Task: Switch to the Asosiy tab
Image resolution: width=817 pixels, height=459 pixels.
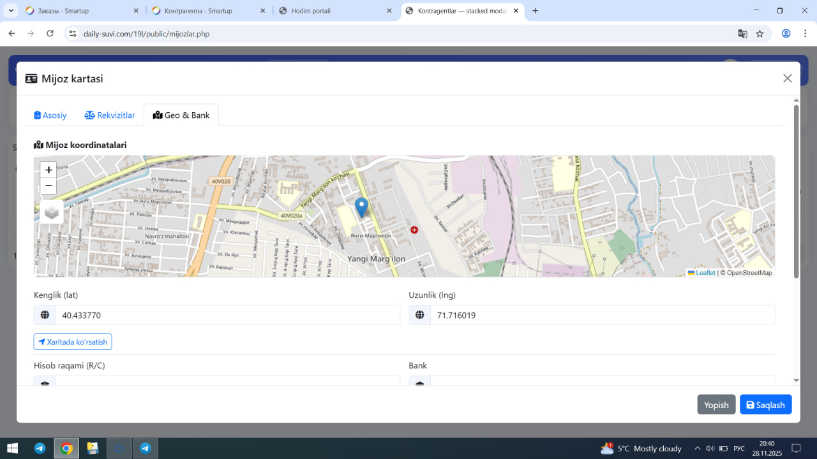Action: 50,115
